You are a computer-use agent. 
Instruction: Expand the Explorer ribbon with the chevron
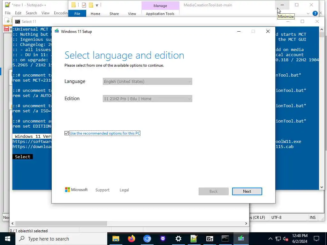(308, 13)
